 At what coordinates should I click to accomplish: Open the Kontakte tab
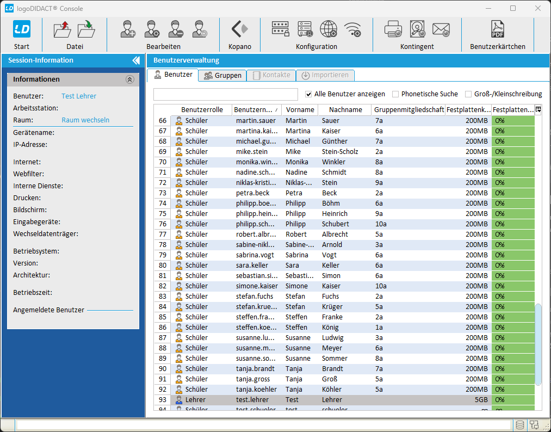coord(271,75)
